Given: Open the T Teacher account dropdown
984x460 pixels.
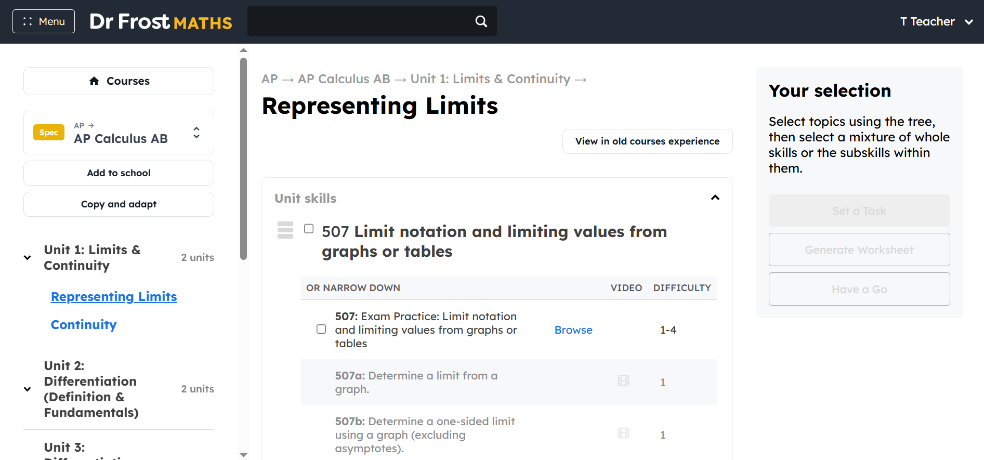Looking at the screenshot, I should coord(937,21).
